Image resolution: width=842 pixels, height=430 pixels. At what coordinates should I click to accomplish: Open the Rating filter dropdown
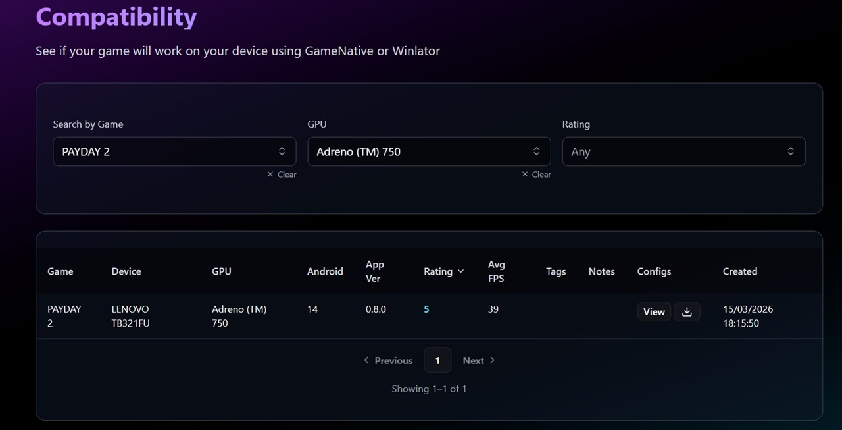683,151
